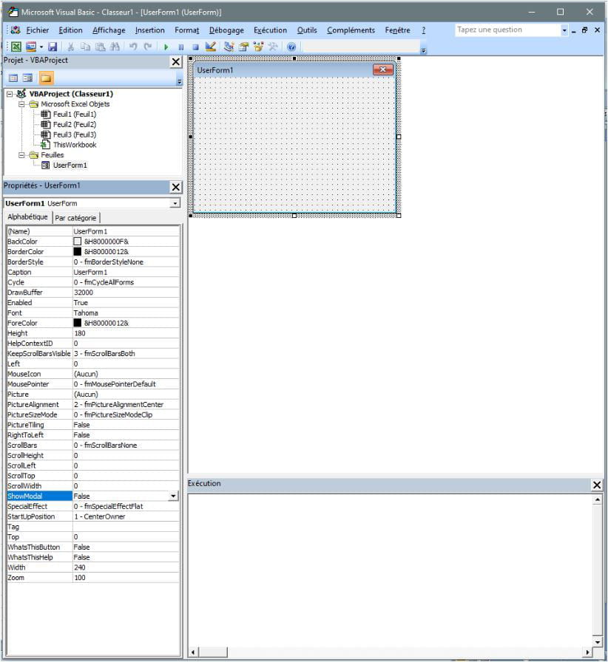
Task: Open the Insert UserForm dropdown arrow
Action: coord(41,47)
